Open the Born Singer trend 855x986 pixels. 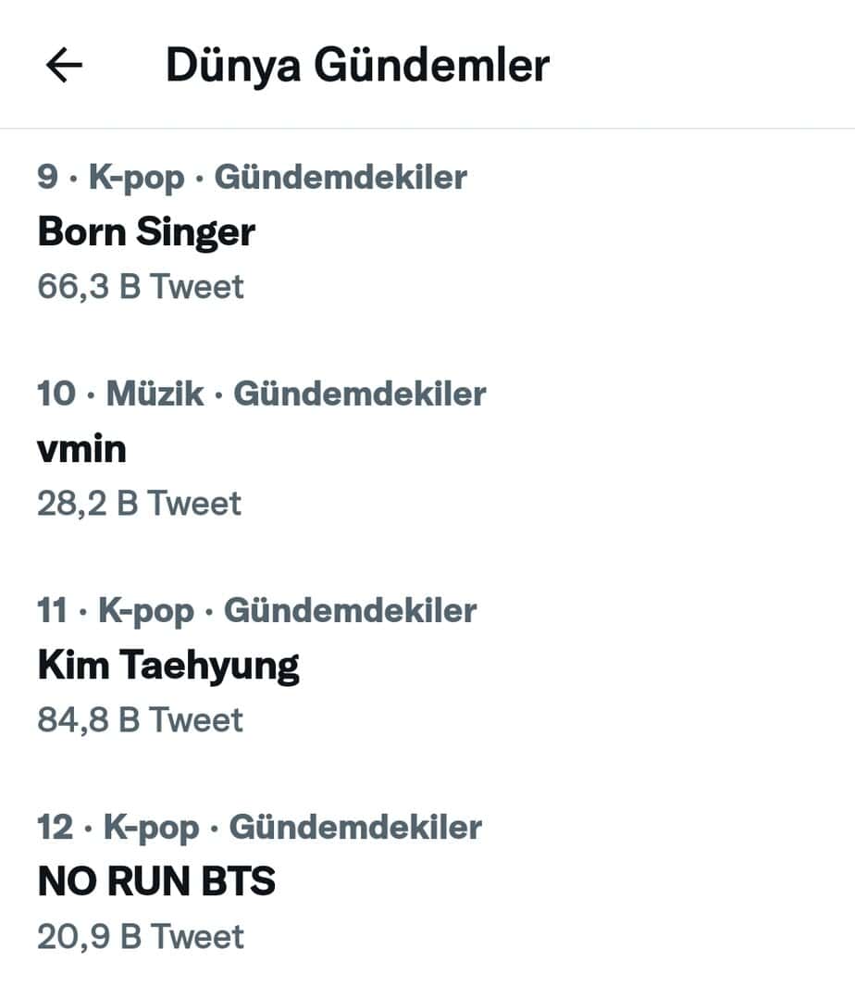(146, 231)
